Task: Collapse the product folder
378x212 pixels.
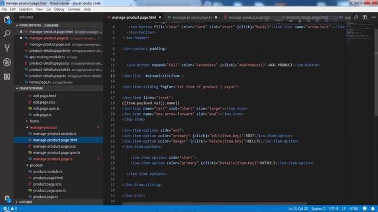Action: [x=36, y=165]
